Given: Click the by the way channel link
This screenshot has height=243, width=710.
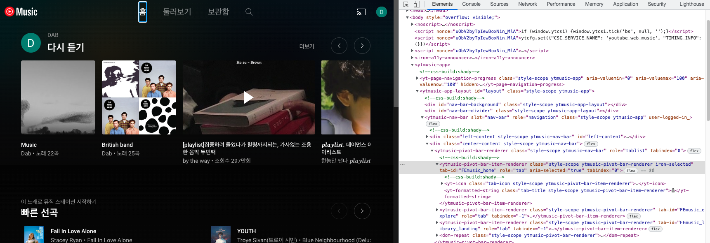Looking at the screenshot, I should pyautogui.click(x=196, y=161).
